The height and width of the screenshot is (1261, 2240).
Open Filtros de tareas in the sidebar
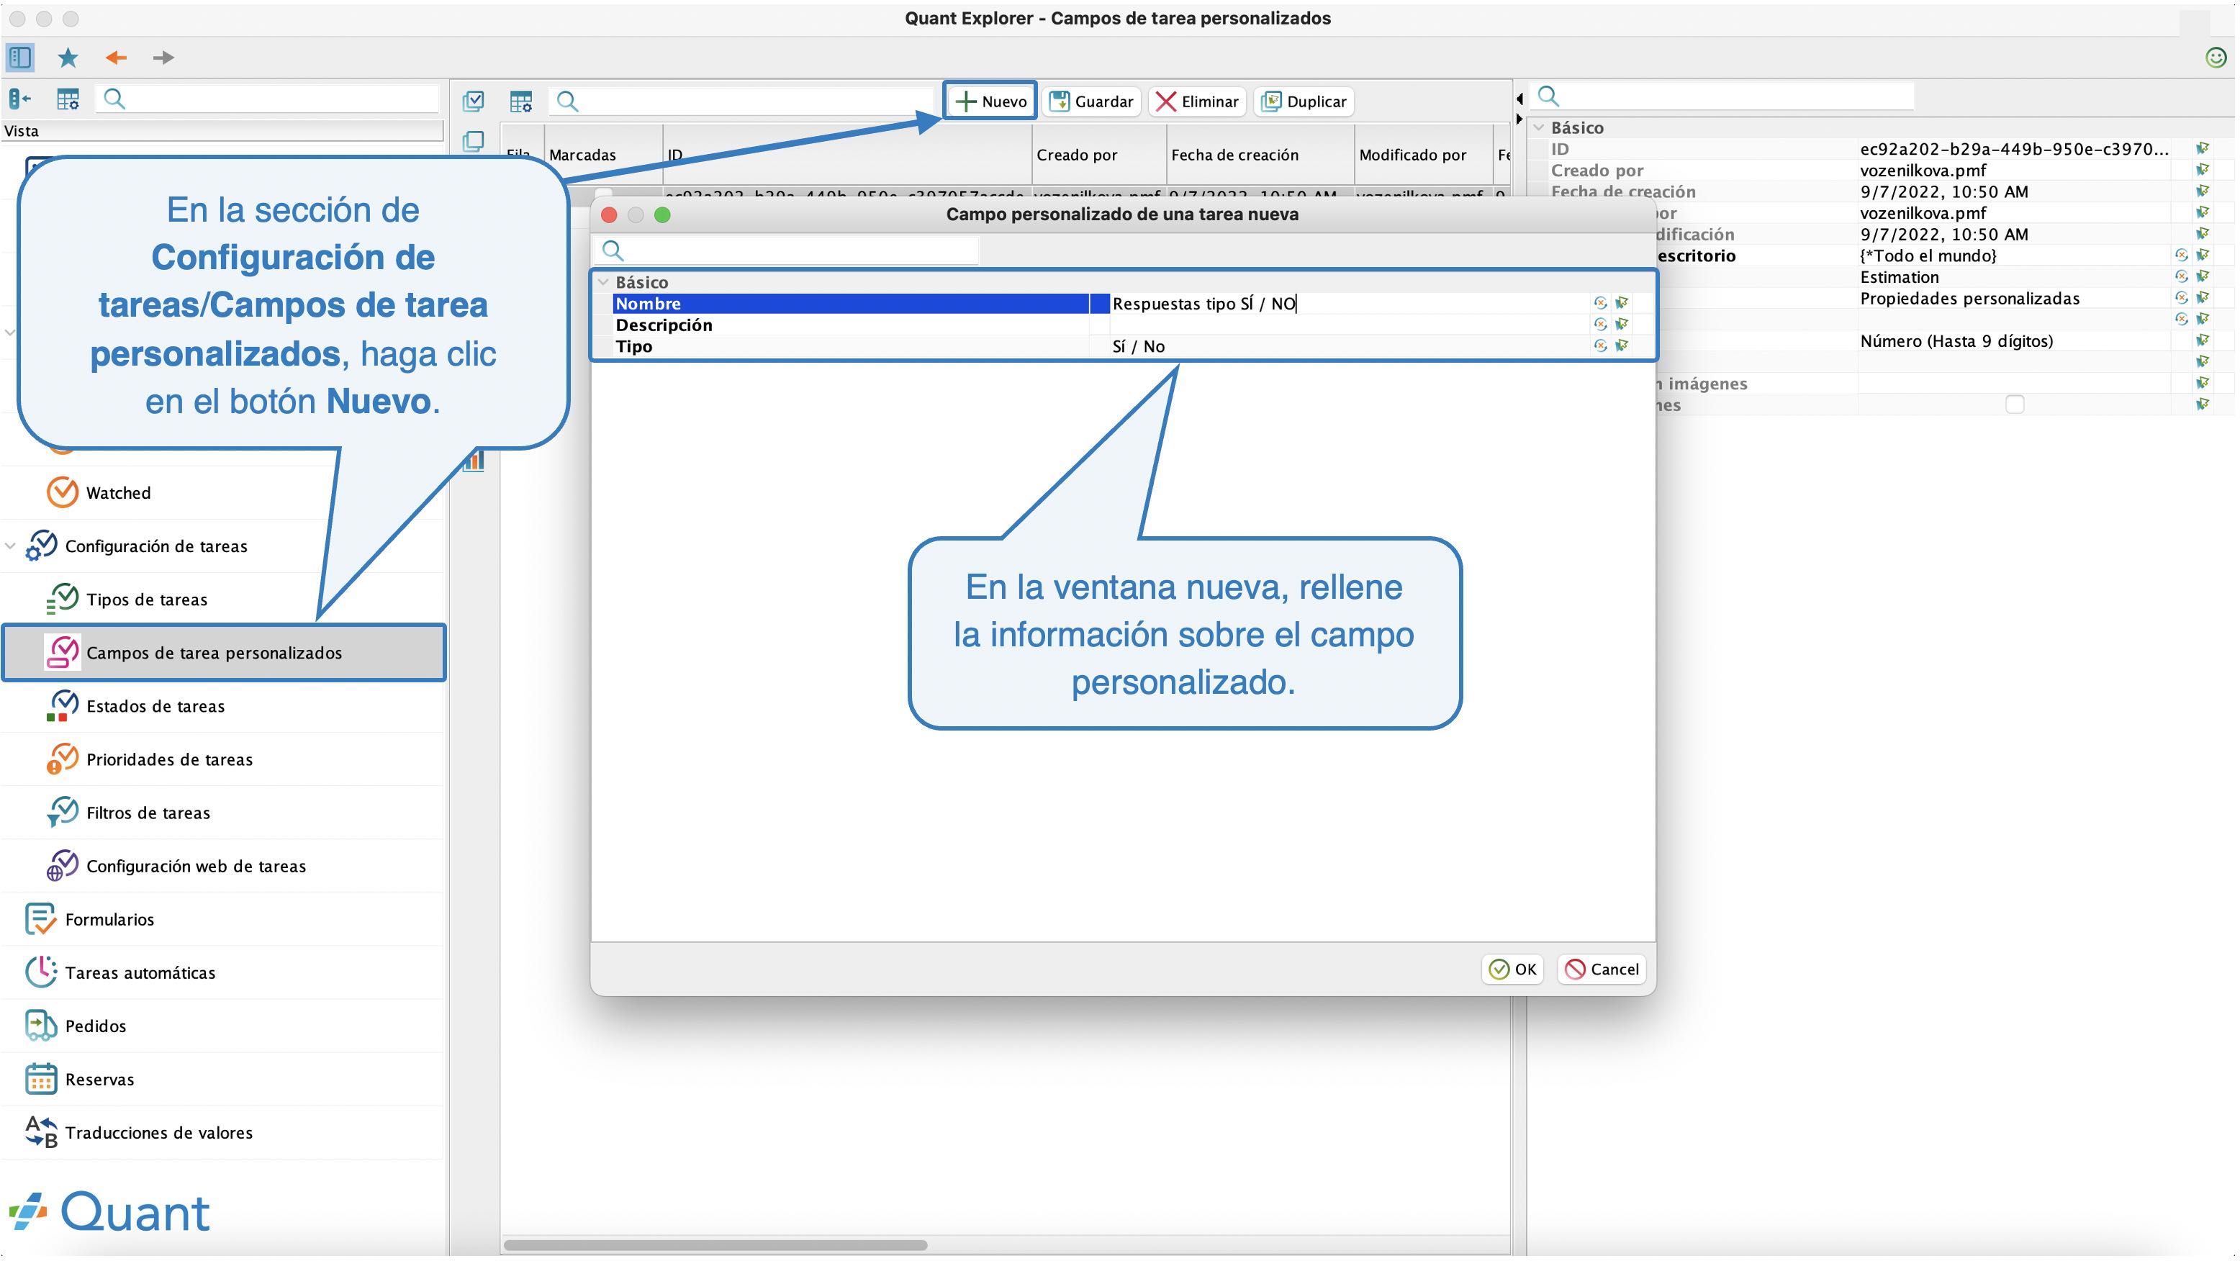tap(148, 813)
